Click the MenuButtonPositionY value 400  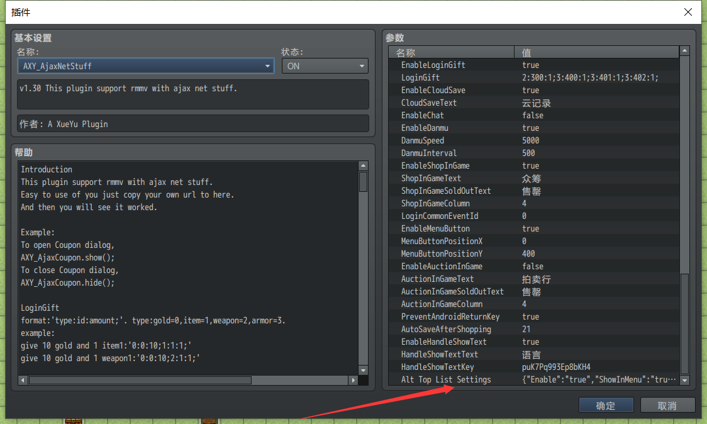point(528,254)
